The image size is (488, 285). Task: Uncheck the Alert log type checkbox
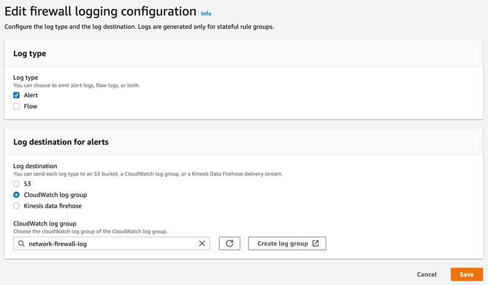(16, 95)
